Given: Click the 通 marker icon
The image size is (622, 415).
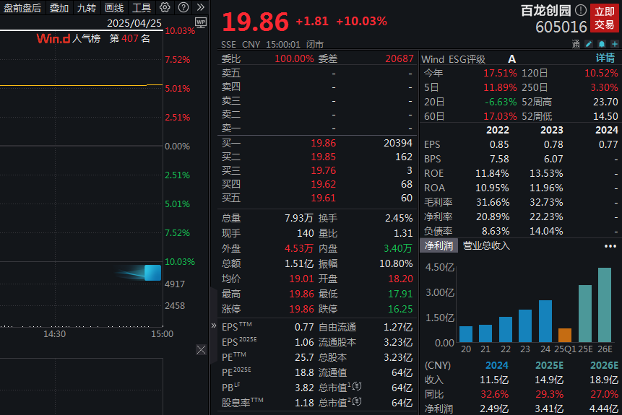Looking at the screenshot, I should click(x=576, y=44).
